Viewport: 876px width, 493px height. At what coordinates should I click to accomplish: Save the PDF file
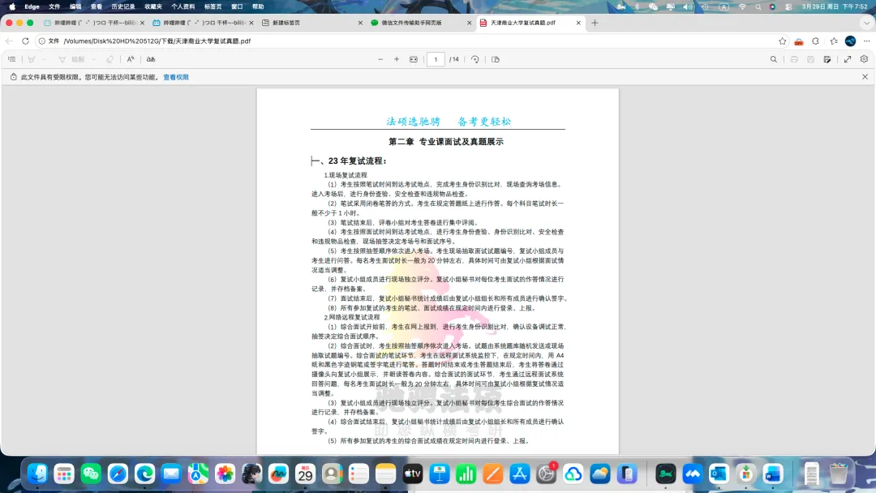click(x=810, y=58)
